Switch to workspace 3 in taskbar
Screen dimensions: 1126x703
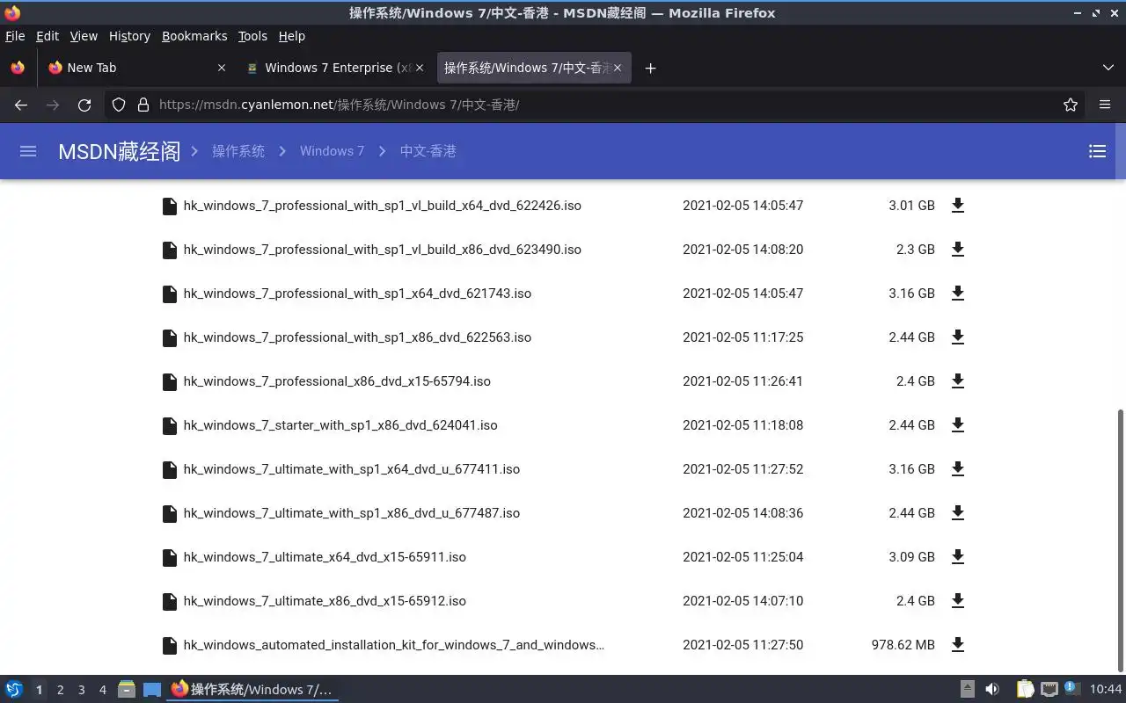[x=81, y=690]
